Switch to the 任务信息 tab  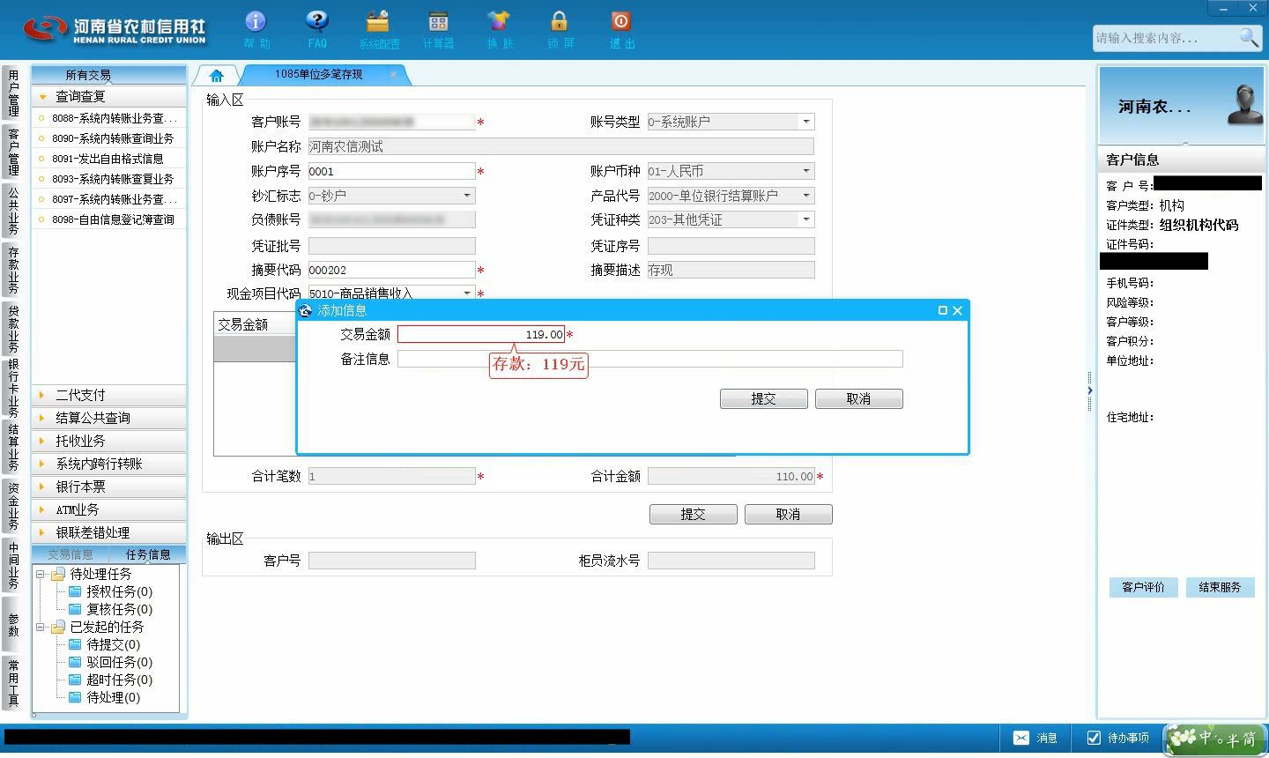(148, 554)
